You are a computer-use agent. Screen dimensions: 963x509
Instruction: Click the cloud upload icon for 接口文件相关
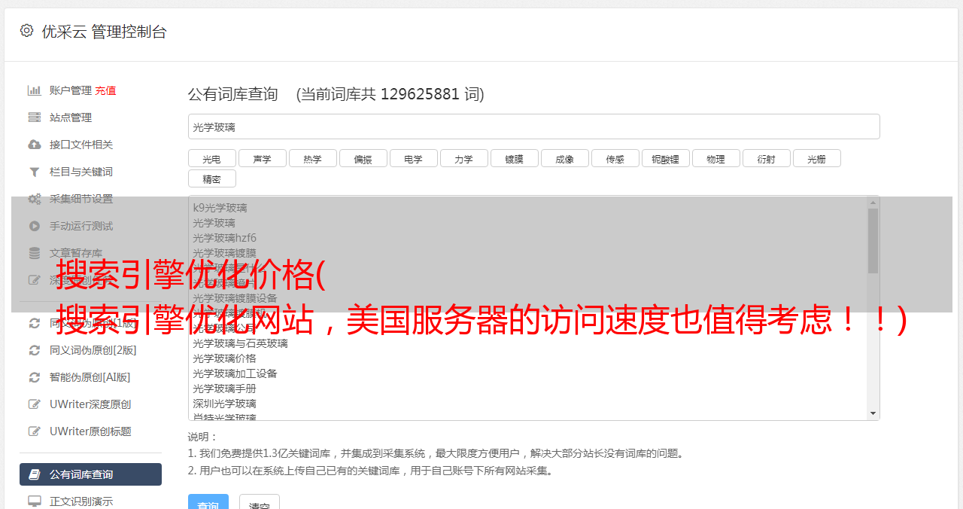pyautogui.click(x=35, y=145)
